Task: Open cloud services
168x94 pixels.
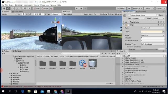Action: (129, 8)
